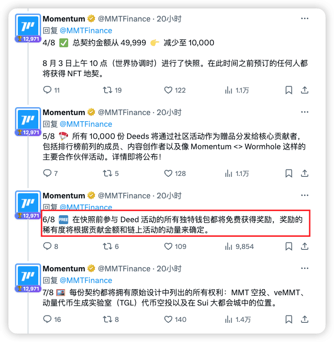The width and height of the screenshot is (334, 342).
Task: Reply to the 4/8 tweet
Action: (47, 90)
